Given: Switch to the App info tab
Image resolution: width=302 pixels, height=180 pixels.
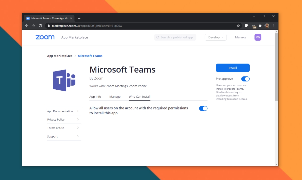Looking at the screenshot, I should coord(95,97).
